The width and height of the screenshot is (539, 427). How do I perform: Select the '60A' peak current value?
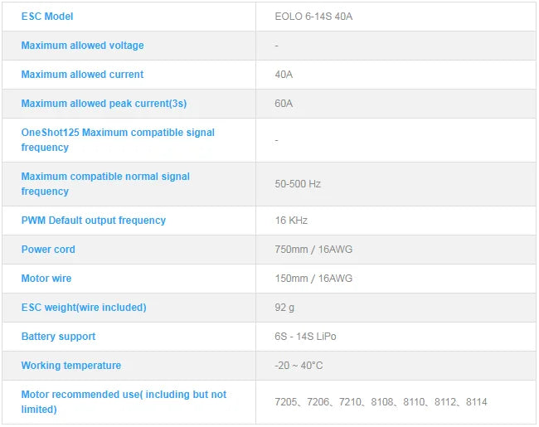click(x=284, y=104)
